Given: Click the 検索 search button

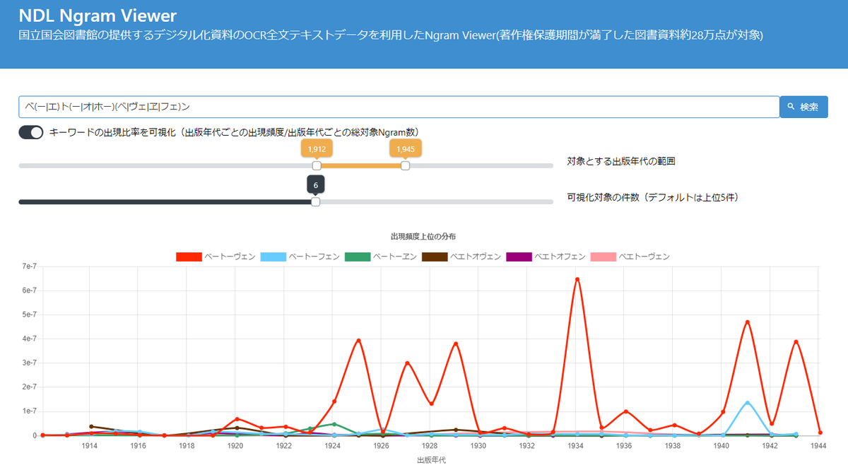Looking at the screenshot, I should tap(803, 107).
